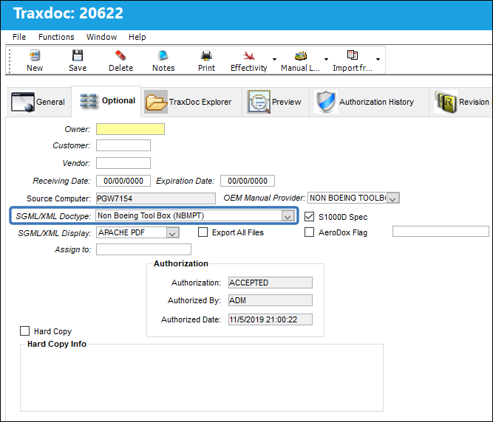Image resolution: width=493 pixels, height=422 pixels.
Task: Click the Authorization History shield icon
Action: [326, 102]
